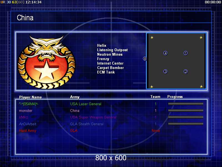Click the "Team" column header

click(155, 97)
